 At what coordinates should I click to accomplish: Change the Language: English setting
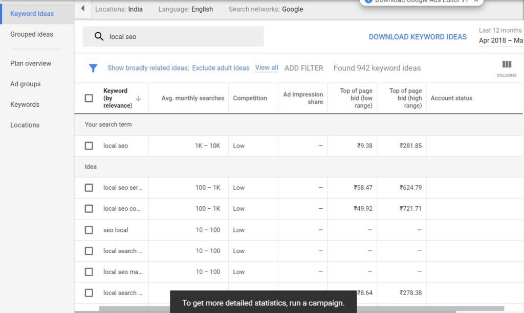pos(185,9)
